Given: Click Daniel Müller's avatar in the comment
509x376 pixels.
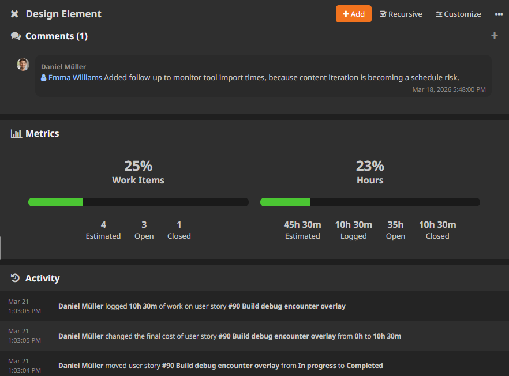Looking at the screenshot, I should (x=23, y=65).
